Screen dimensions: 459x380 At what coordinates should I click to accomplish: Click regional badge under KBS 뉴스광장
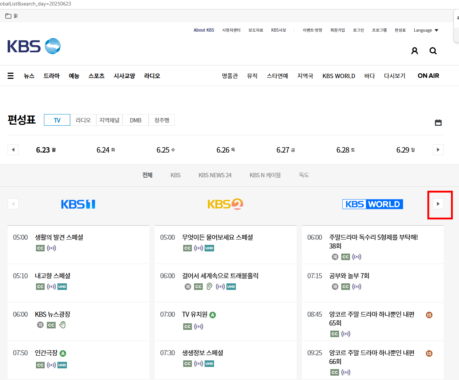(40, 325)
